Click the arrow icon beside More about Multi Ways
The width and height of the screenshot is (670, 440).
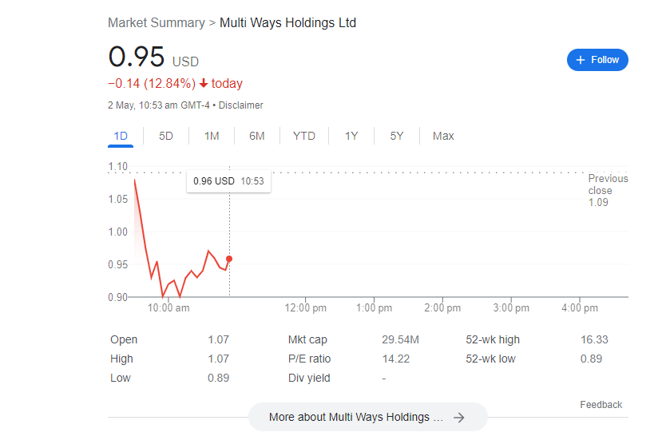tap(459, 418)
